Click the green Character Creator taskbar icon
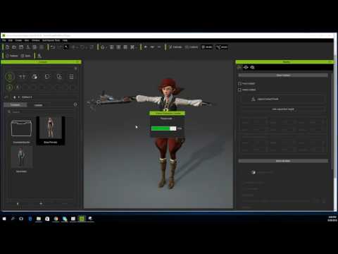 [82, 219]
